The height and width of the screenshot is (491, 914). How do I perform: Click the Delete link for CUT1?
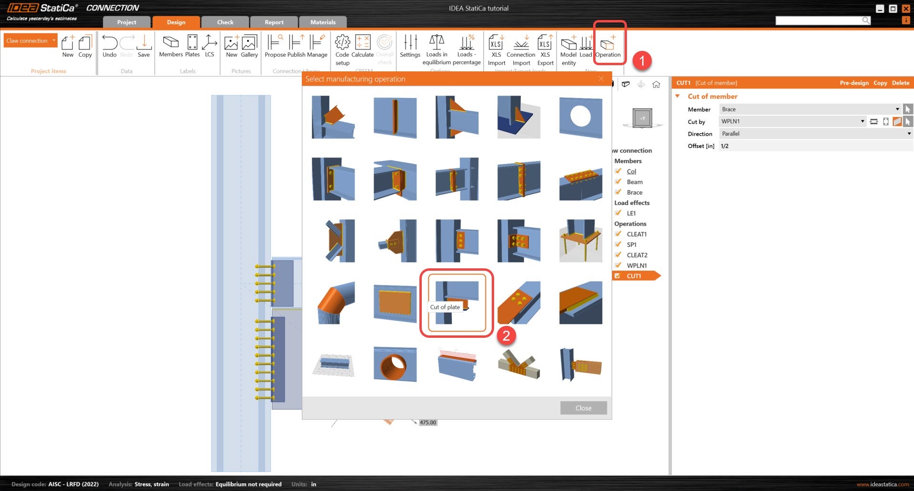coord(900,83)
